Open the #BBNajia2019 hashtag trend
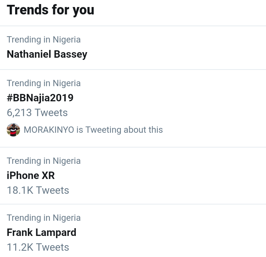 40,98
